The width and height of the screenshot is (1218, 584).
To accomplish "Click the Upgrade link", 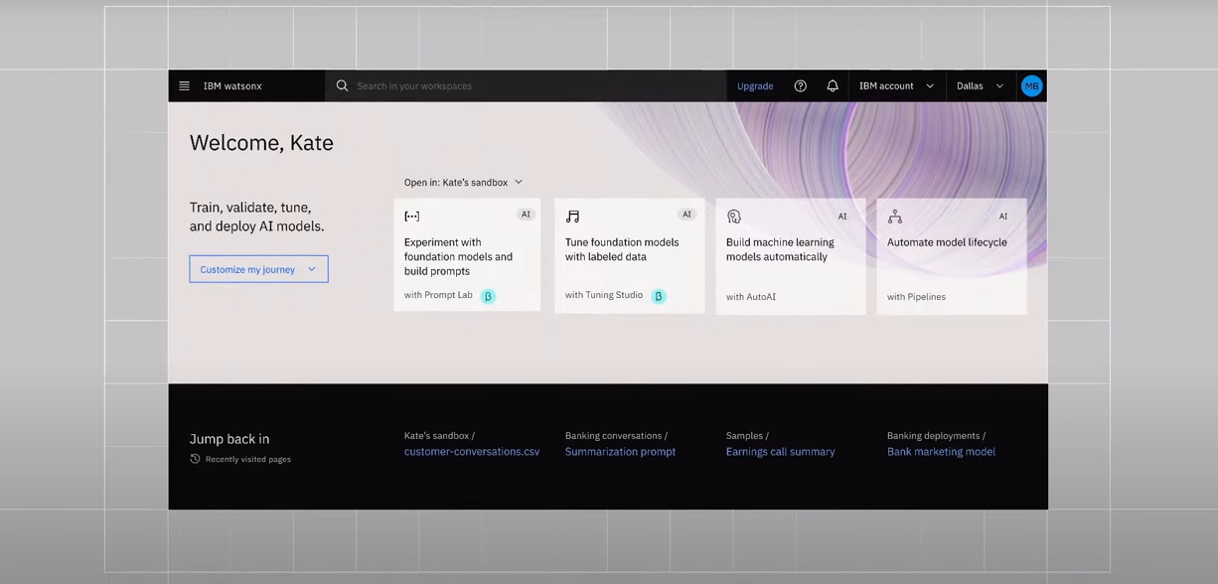I will pos(755,86).
